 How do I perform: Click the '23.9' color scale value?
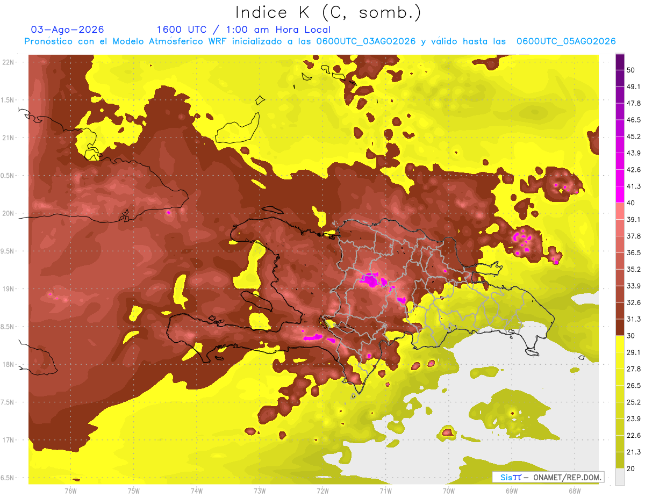[x=634, y=419]
